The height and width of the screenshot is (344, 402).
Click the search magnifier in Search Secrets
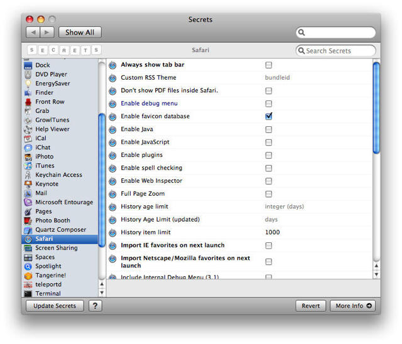[301, 51]
